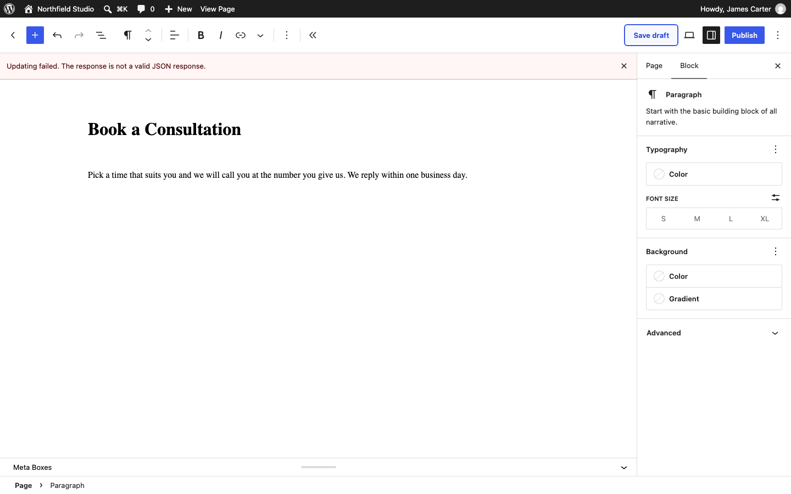Follow the View Page link

pos(218,9)
